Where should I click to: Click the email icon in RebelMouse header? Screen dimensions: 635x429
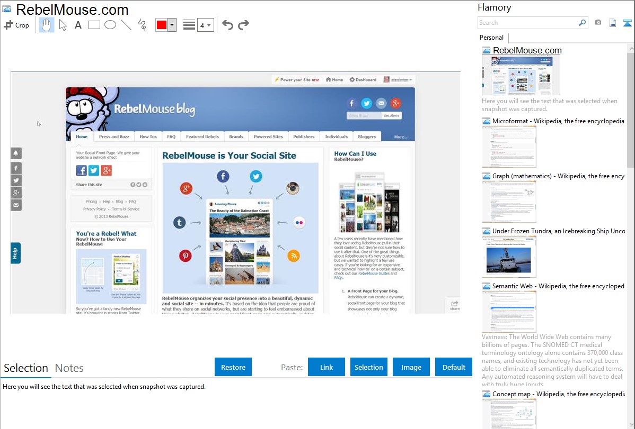381,103
